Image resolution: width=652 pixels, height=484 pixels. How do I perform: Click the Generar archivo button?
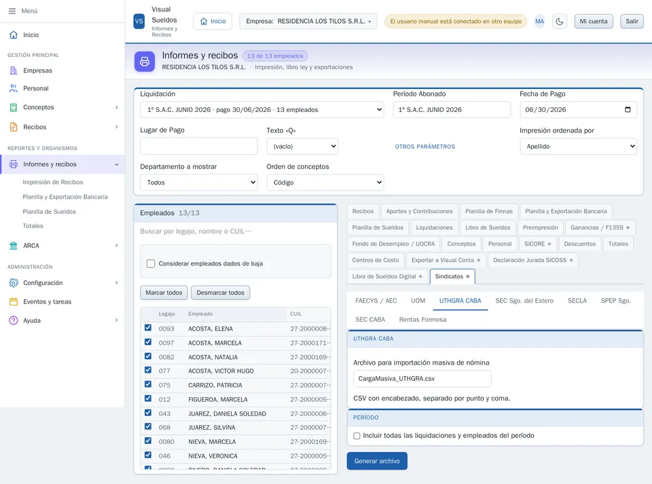click(x=377, y=461)
